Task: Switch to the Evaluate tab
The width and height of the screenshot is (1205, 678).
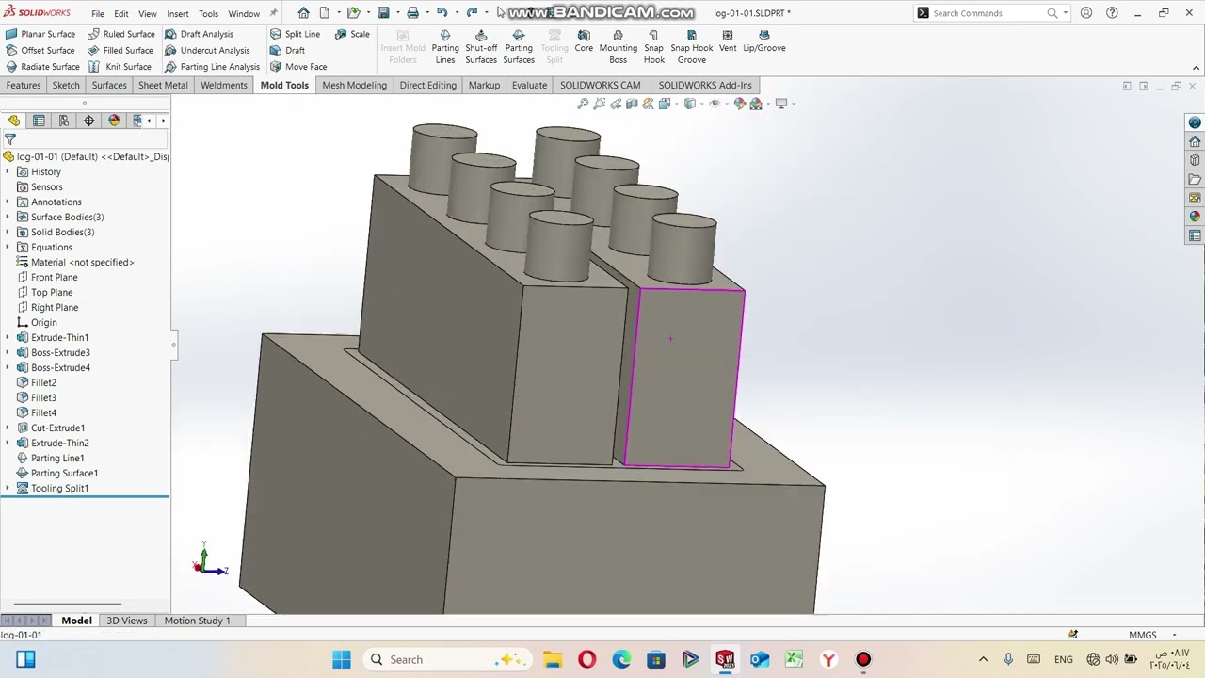Action: (x=529, y=86)
